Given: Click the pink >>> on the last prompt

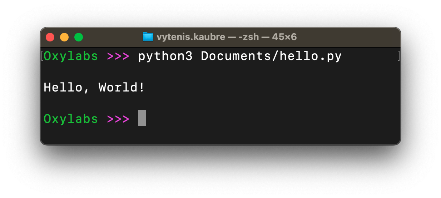Looking at the screenshot, I should click(118, 119).
